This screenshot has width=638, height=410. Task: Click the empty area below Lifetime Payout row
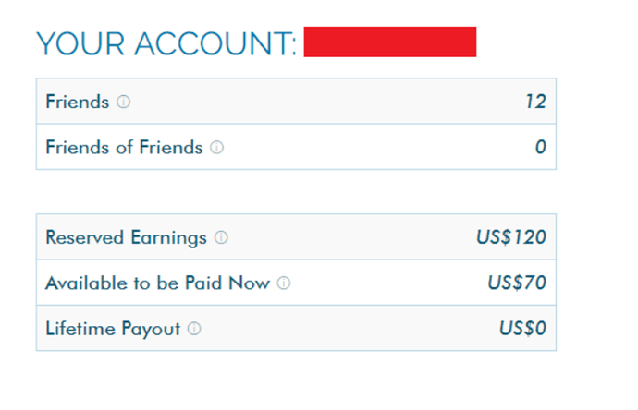(x=296, y=379)
